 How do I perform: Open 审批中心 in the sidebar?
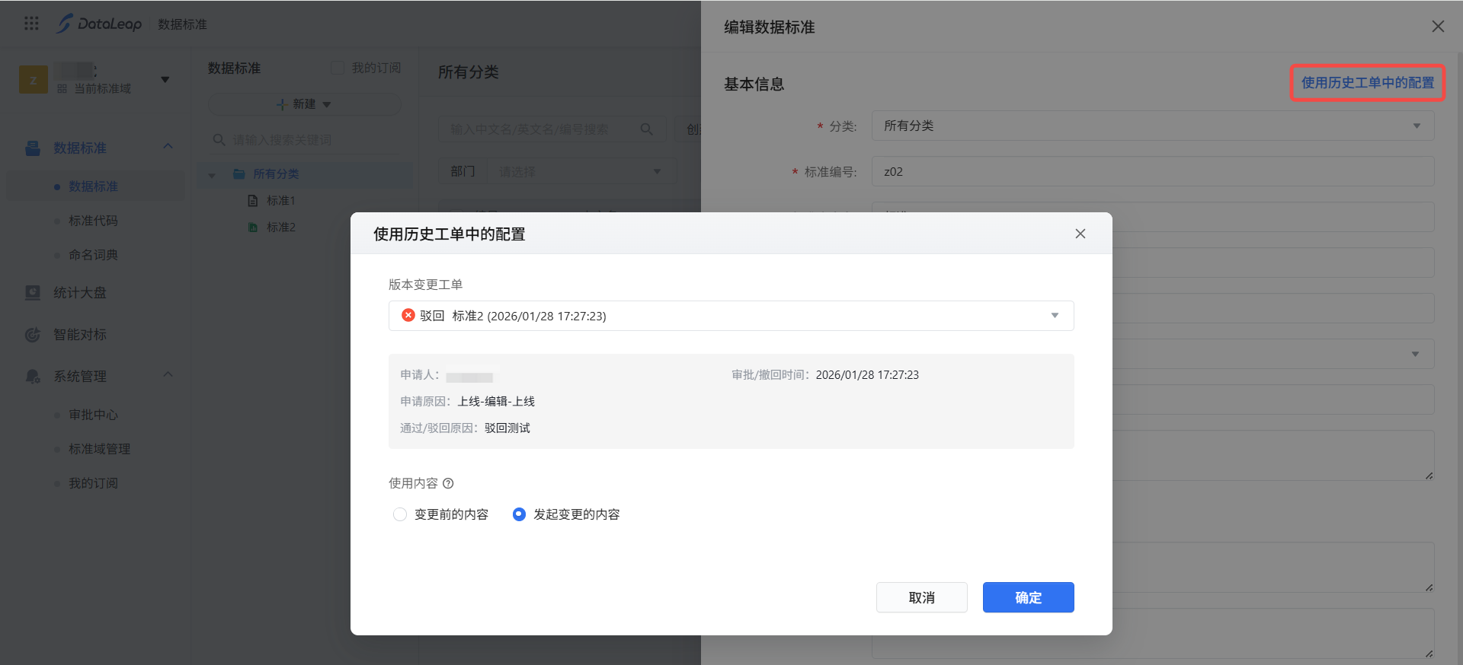pos(93,415)
